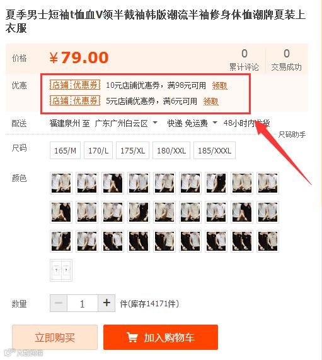Select the 165/M size option
The width and height of the screenshot is (322, 360).
point(66,150)
